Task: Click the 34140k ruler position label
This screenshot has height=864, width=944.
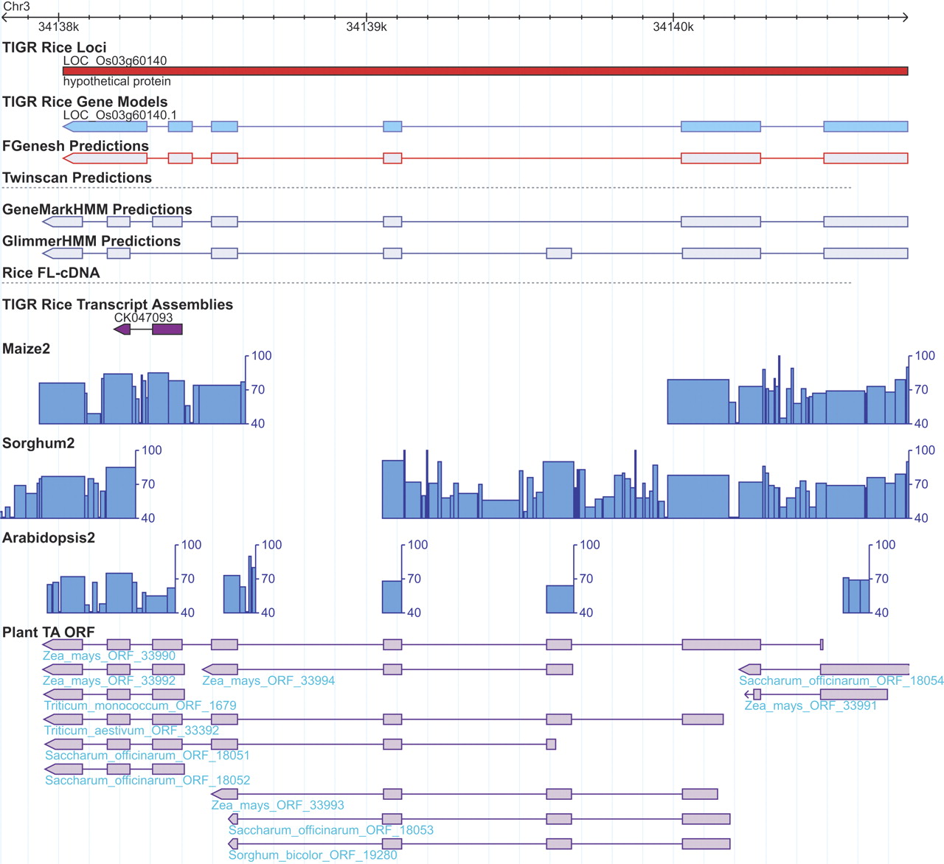Action: click(673, 27)
